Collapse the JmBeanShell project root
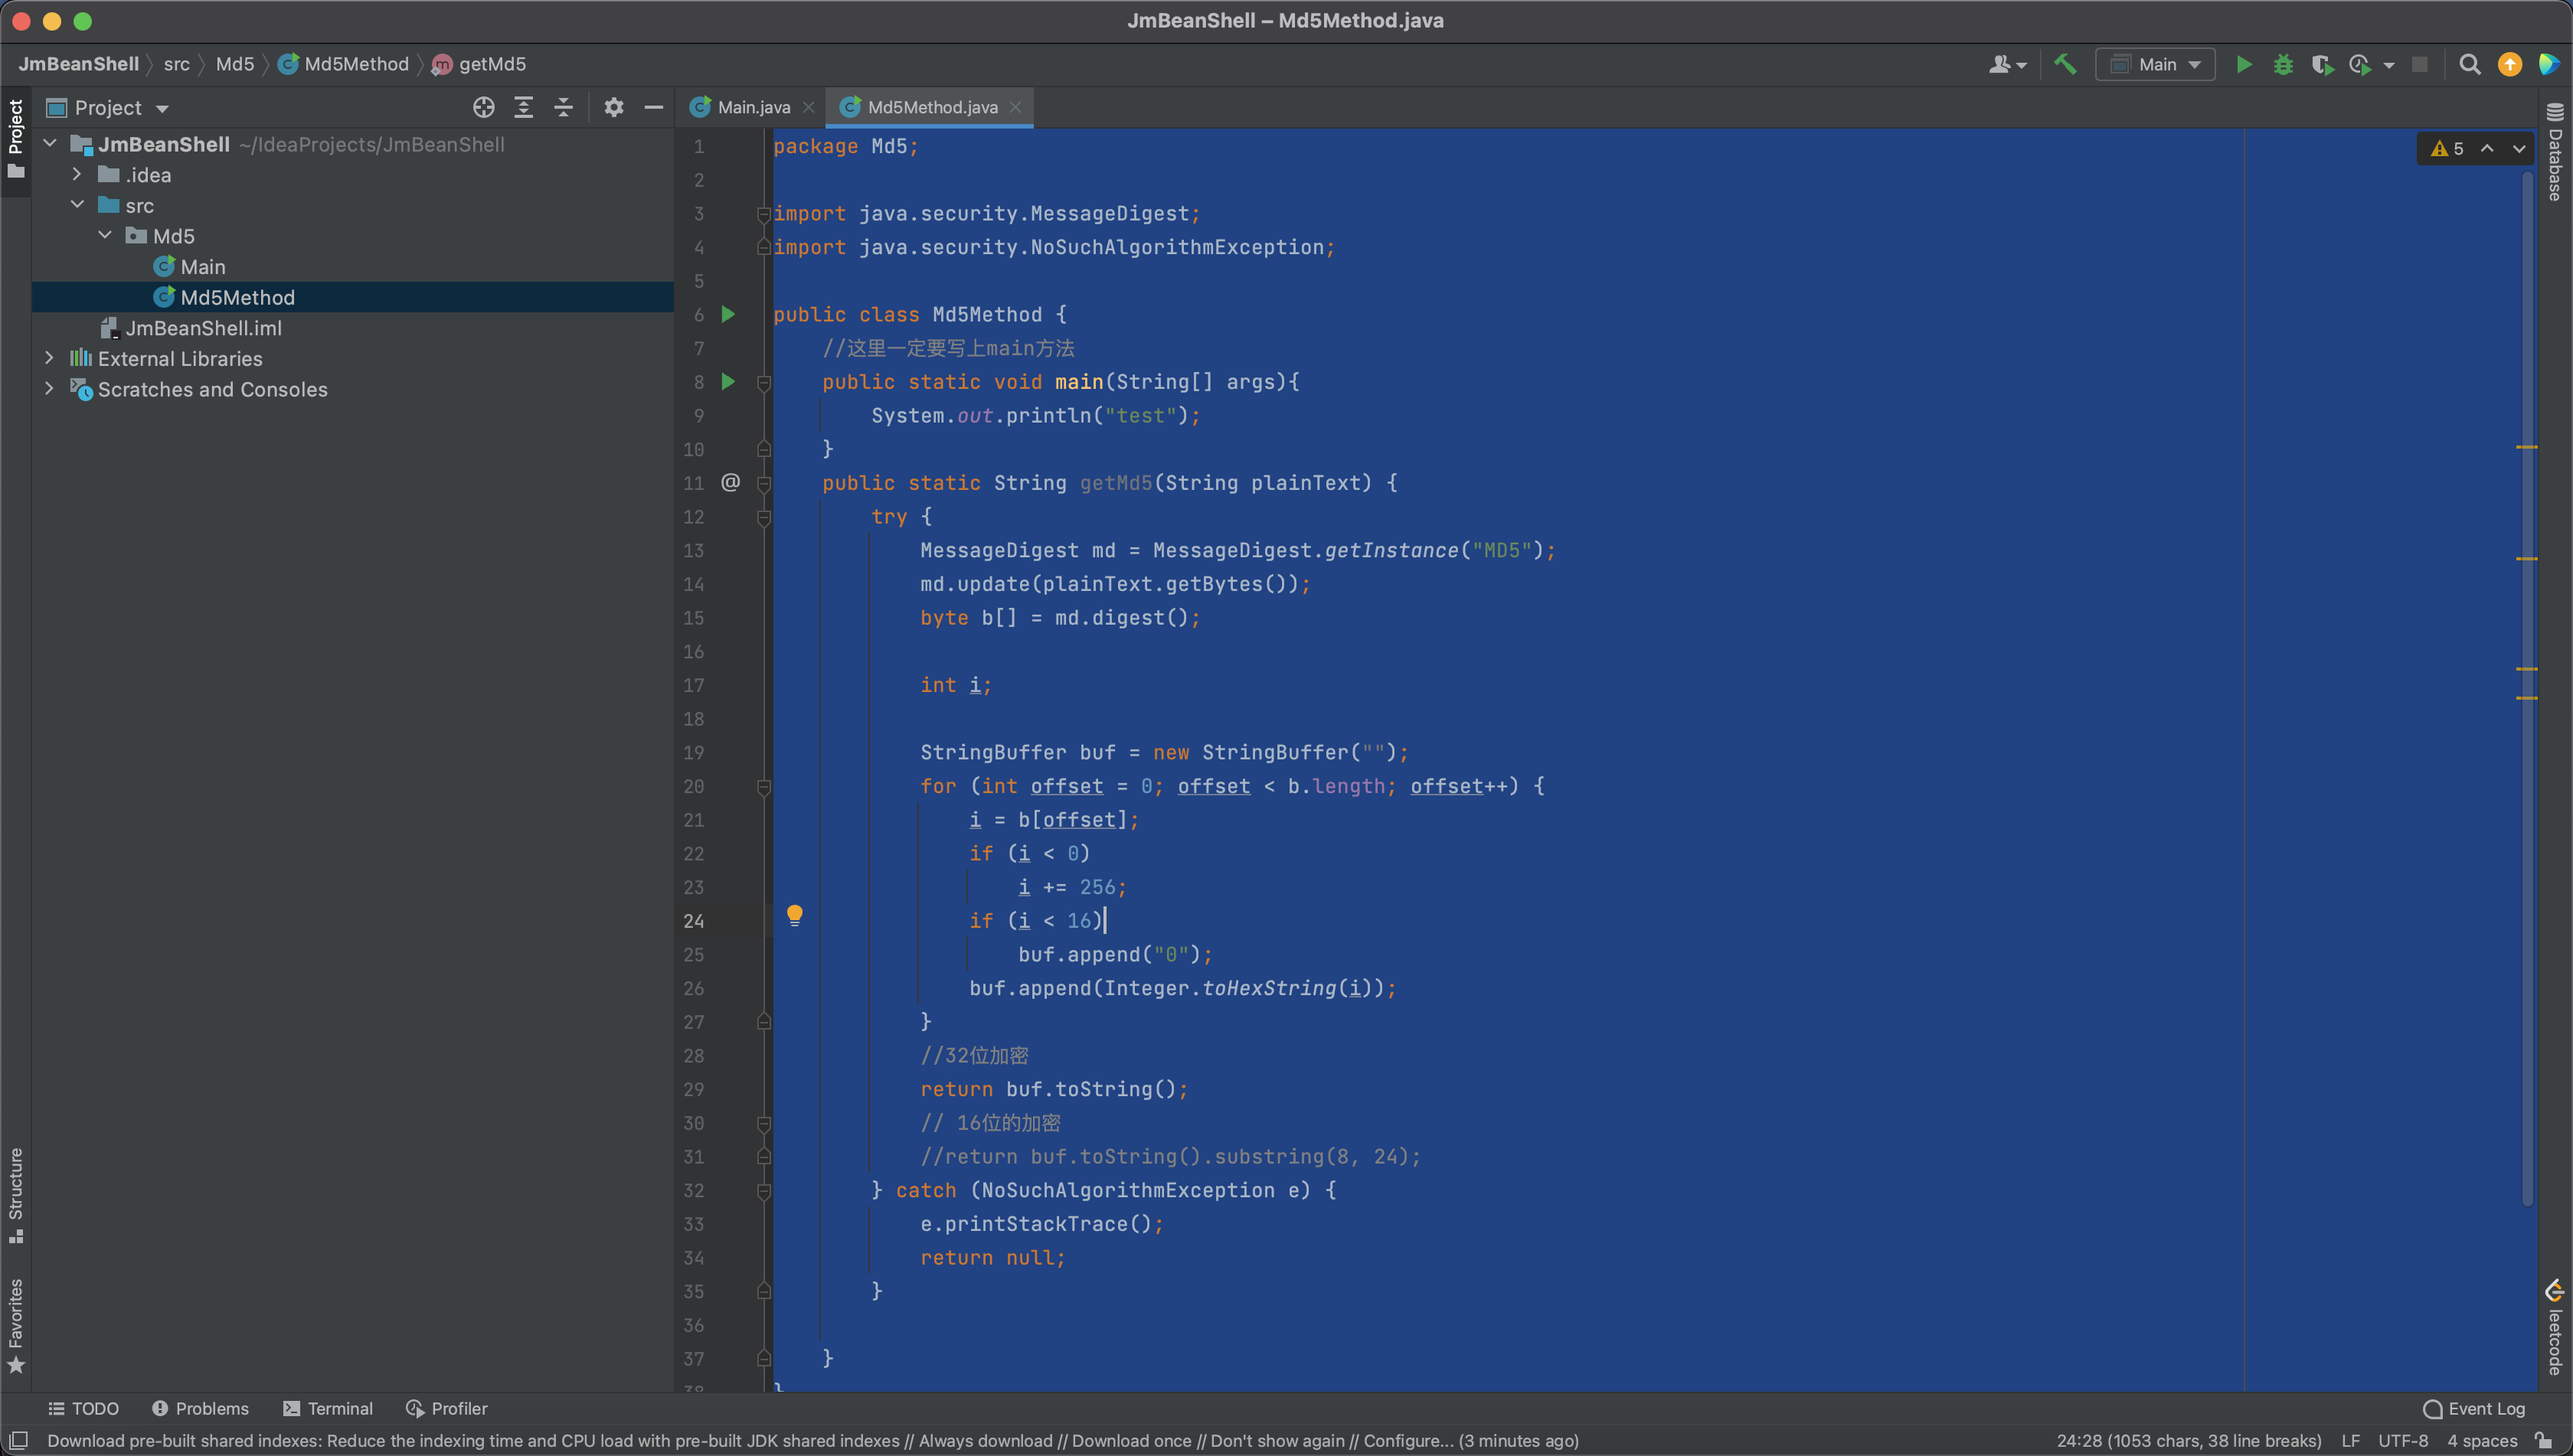Image resolution: width=2573 pixels, height=1456 pixels. [50, 144]
